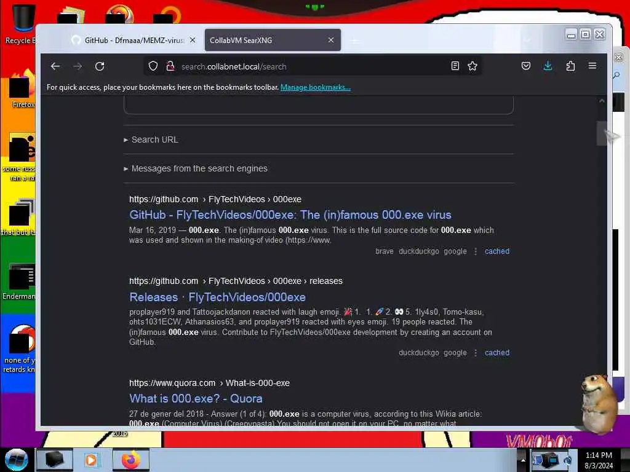Open the Windows Start orb
The height and width of the screenshot is (472, 630).
16,460
